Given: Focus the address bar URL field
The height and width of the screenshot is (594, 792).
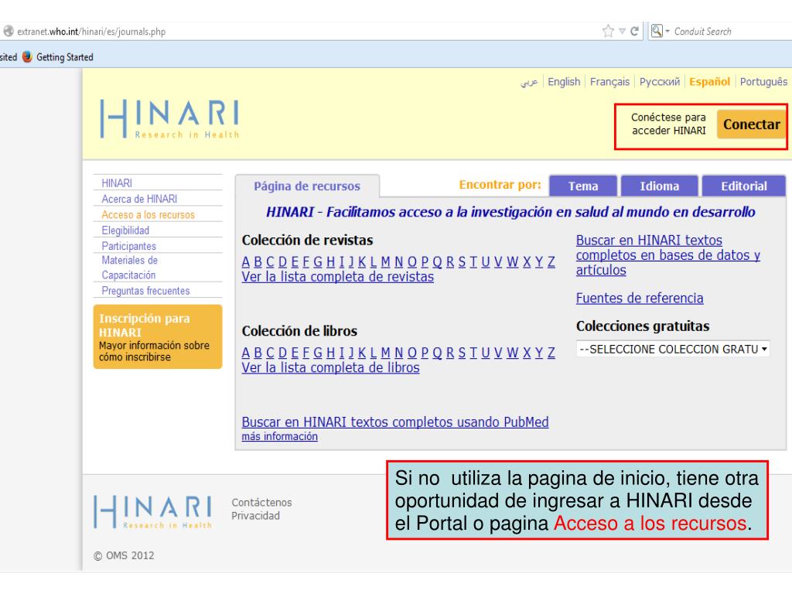Looking at the screenshot, I should tap(303, 31).
